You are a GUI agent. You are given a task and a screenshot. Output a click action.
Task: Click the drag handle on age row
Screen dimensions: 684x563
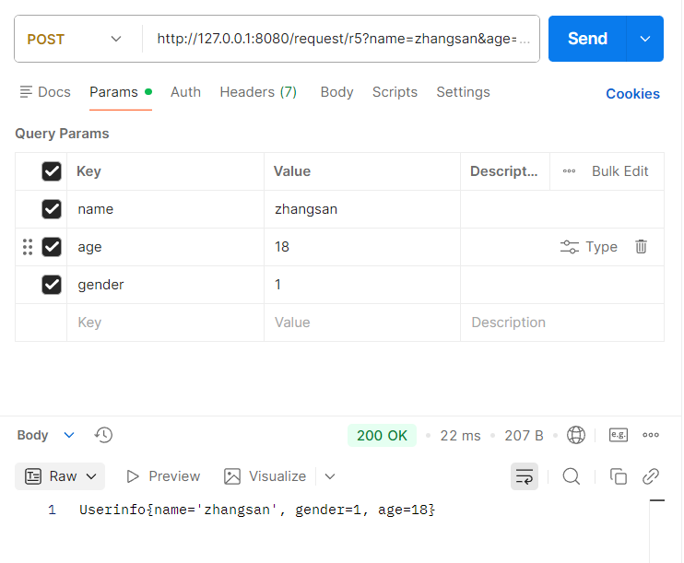tap(28, 247)
